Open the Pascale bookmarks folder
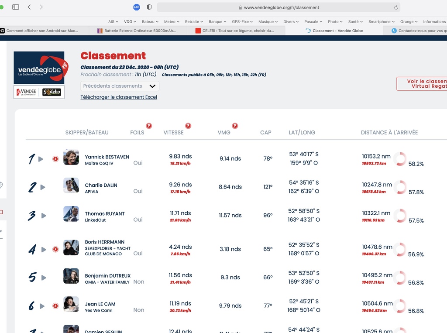447x333 pixels. tap(313, 22)
